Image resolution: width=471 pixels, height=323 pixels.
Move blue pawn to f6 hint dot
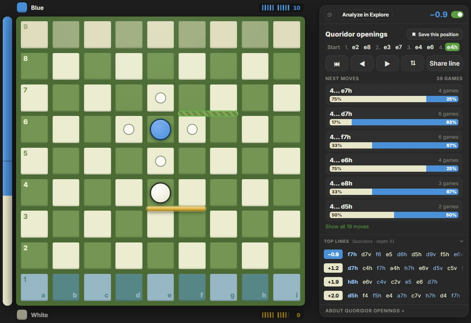point(192,129)
